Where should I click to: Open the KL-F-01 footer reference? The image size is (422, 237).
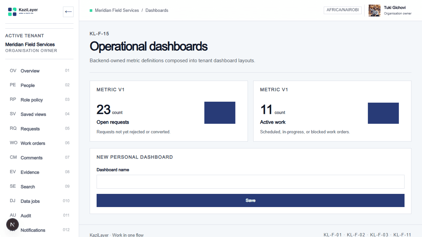click(333, 235)
